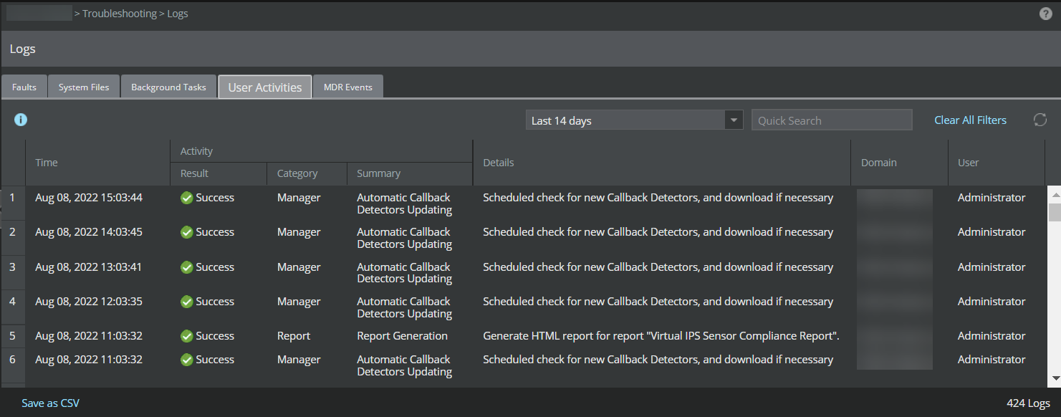Click the Success icon for 13:03:41 entry
The width and height of the screenshot is (1061, 417).
pos(187,267)
